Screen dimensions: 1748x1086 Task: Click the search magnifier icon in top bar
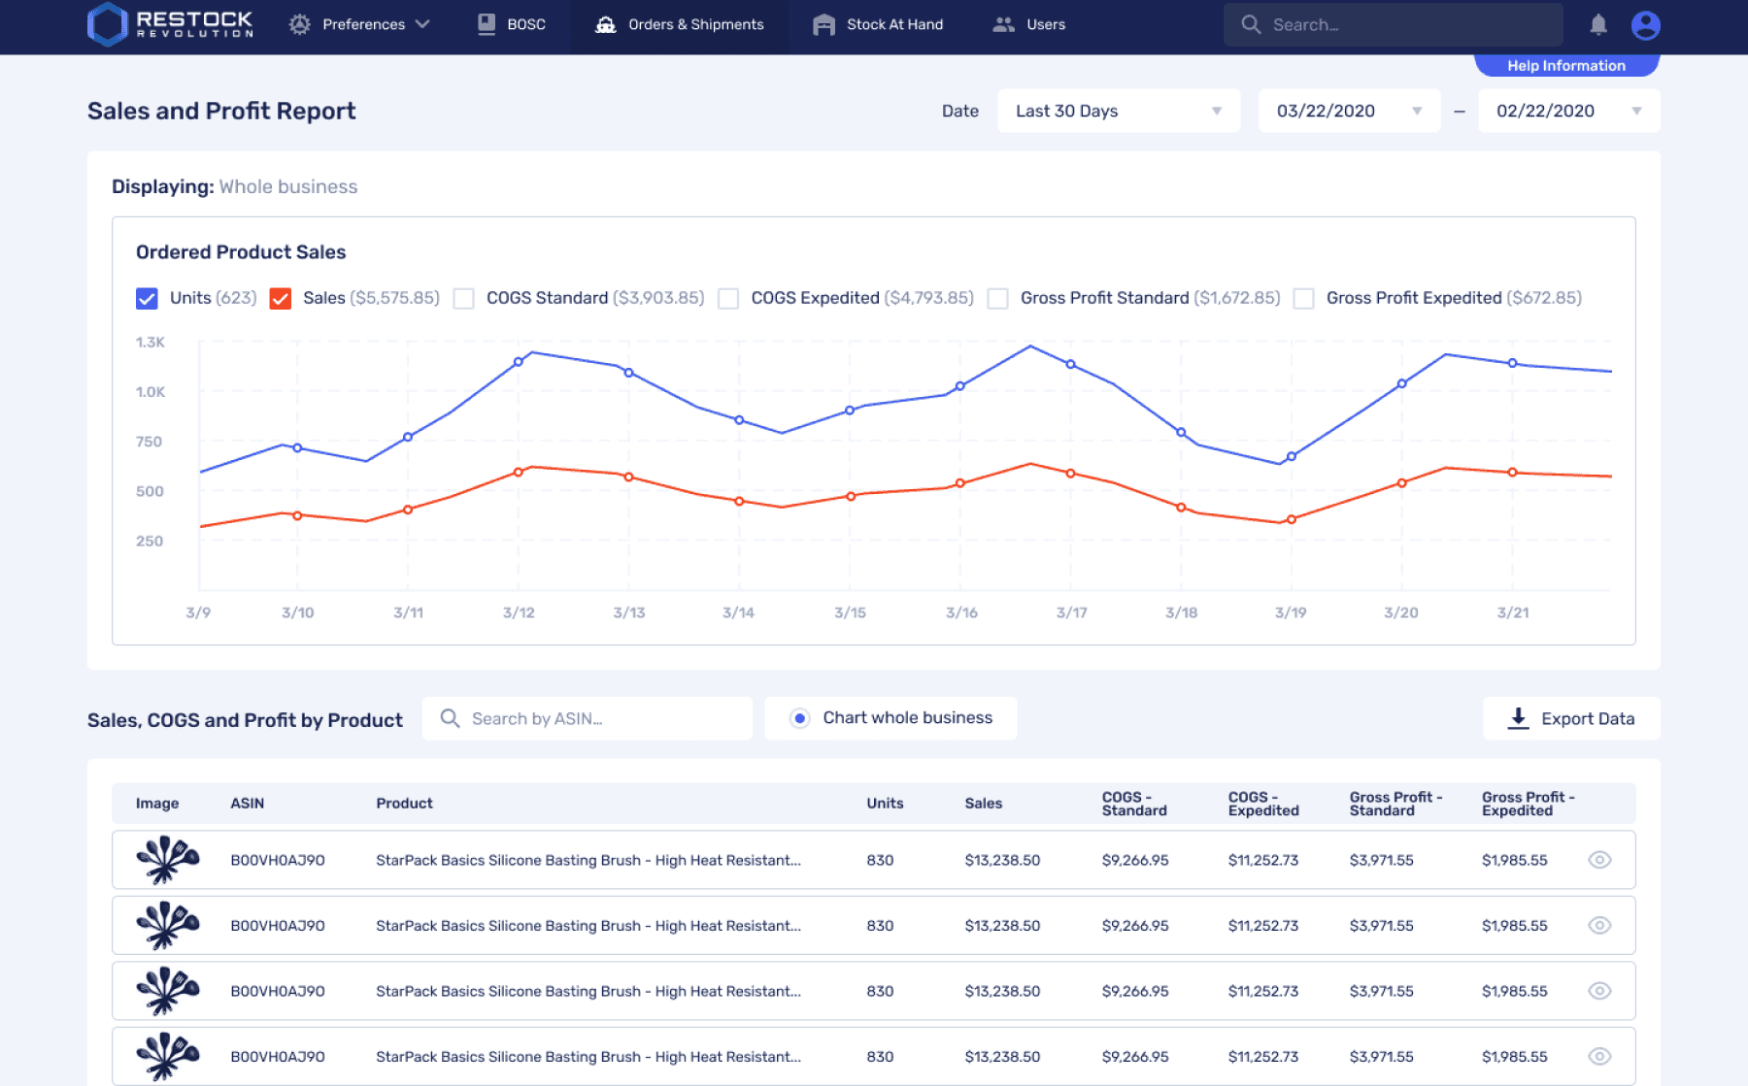click(1251, 24)
